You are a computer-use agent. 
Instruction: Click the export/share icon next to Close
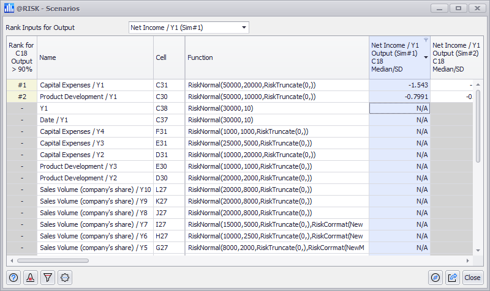coord(453,277)
